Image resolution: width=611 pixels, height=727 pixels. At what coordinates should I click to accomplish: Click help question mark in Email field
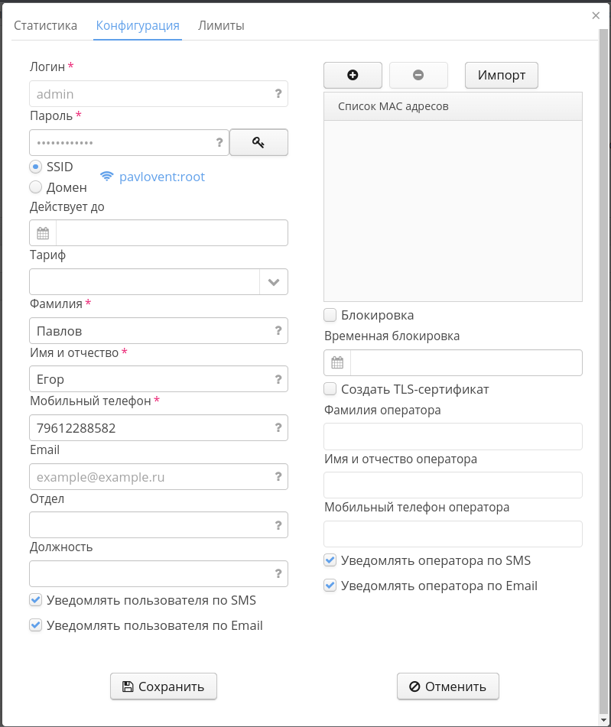tap(278, 477)
